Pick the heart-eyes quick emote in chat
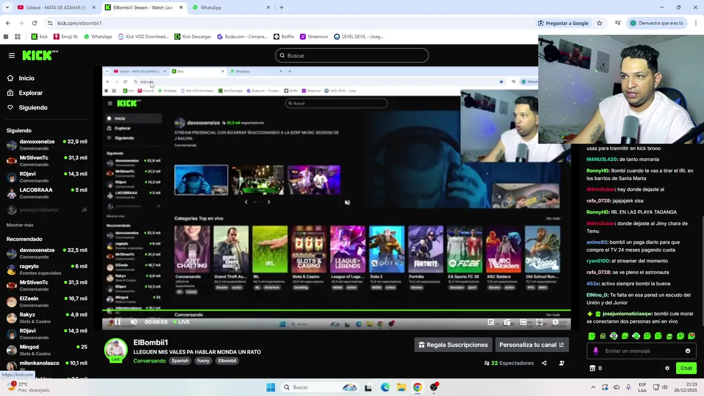The width and height of the screenshot is (704, 396). (x=691, y=336)
